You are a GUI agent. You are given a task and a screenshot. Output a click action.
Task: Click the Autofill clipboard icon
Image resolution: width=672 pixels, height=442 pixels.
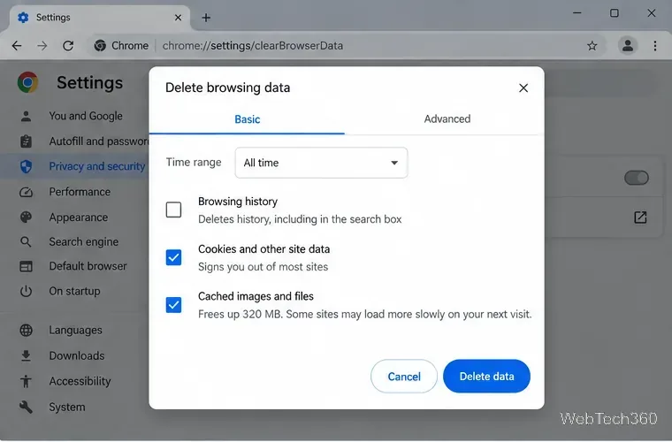[x=26, y=141]
